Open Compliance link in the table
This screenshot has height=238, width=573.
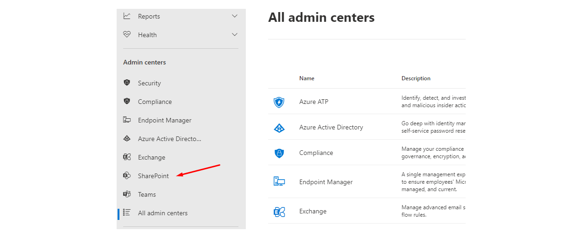click(x=316, y=153)
